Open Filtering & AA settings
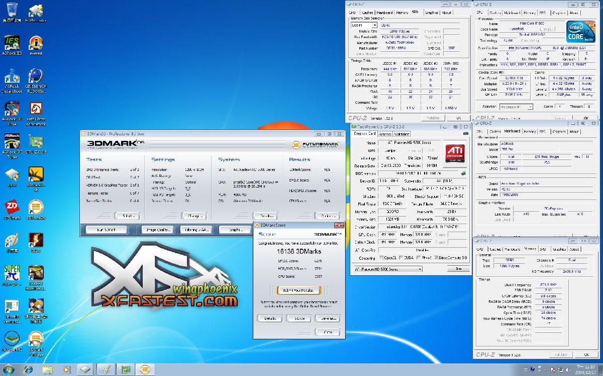The width and height of the screenshot is (603, 376). 197,230
